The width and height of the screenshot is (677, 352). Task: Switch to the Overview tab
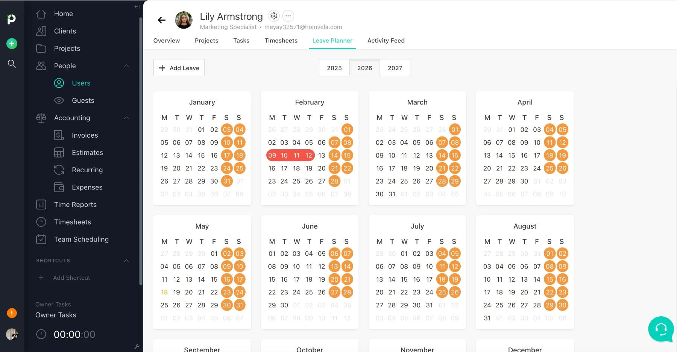click(167, 41)
